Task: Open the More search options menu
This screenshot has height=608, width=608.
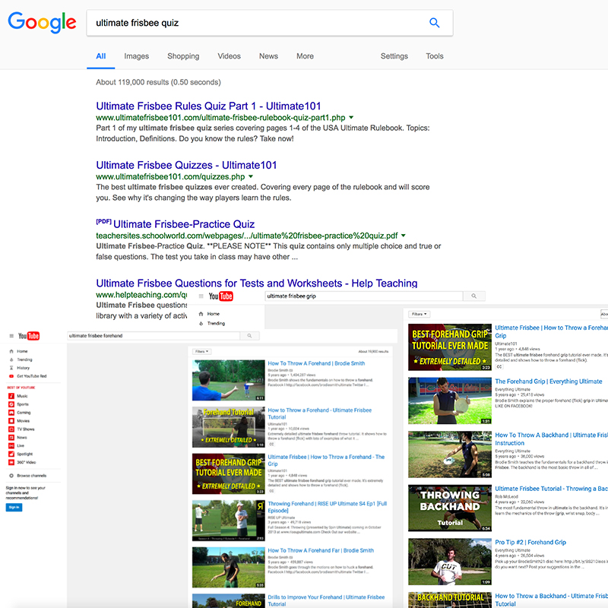Action: tap(305, 56)
